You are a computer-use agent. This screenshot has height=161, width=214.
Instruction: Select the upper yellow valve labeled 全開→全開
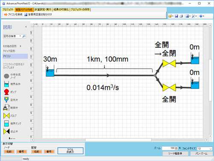pyautogui.click(x=169, y=64)
